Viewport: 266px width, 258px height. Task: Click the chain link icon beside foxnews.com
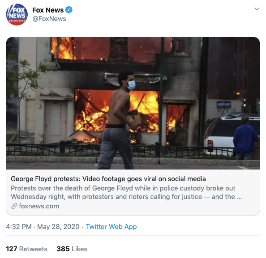(x=14, y=206)
